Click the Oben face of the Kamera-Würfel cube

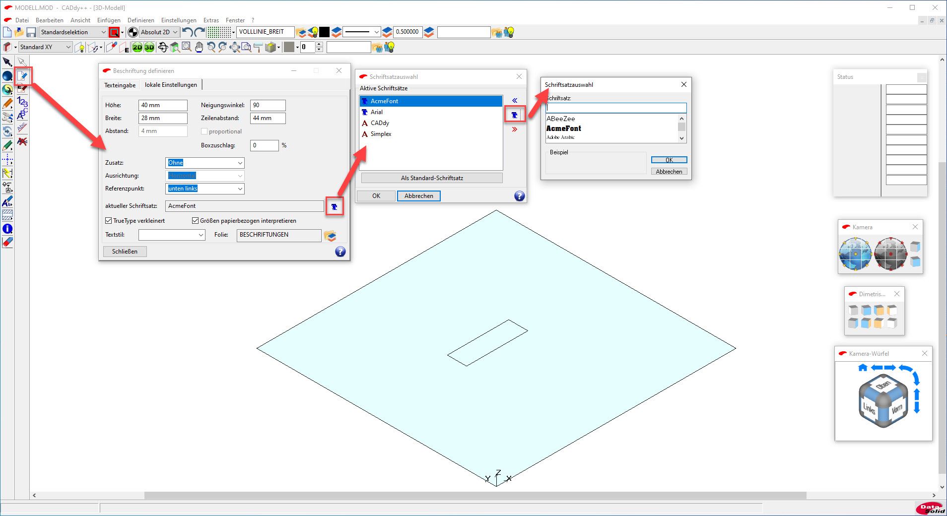[883, 385]
